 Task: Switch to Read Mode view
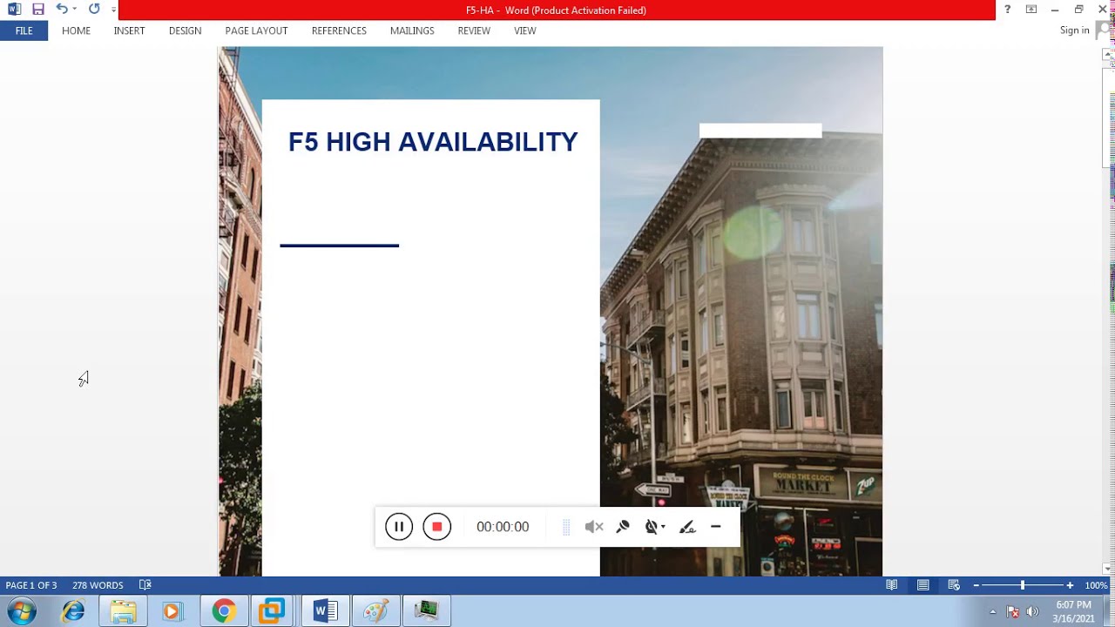click(892, 585)
